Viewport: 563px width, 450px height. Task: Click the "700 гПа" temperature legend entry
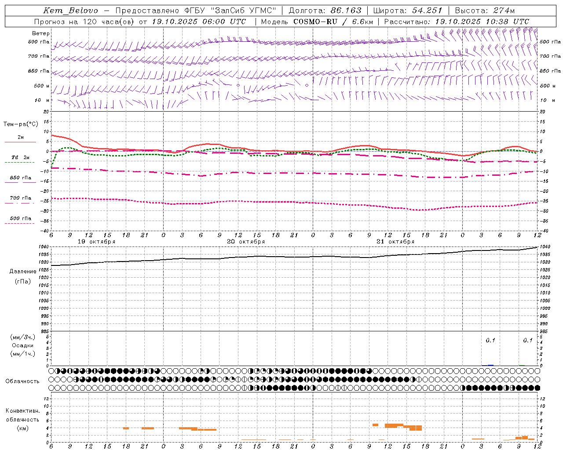(x=20, y=198)
